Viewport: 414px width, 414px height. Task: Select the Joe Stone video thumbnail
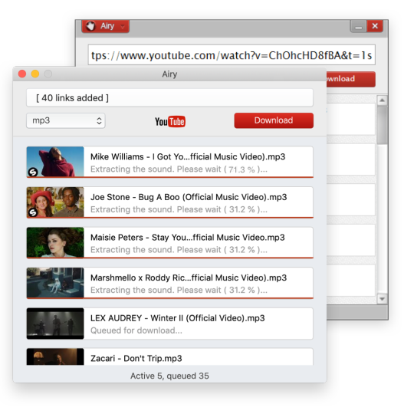click(55, 202)
